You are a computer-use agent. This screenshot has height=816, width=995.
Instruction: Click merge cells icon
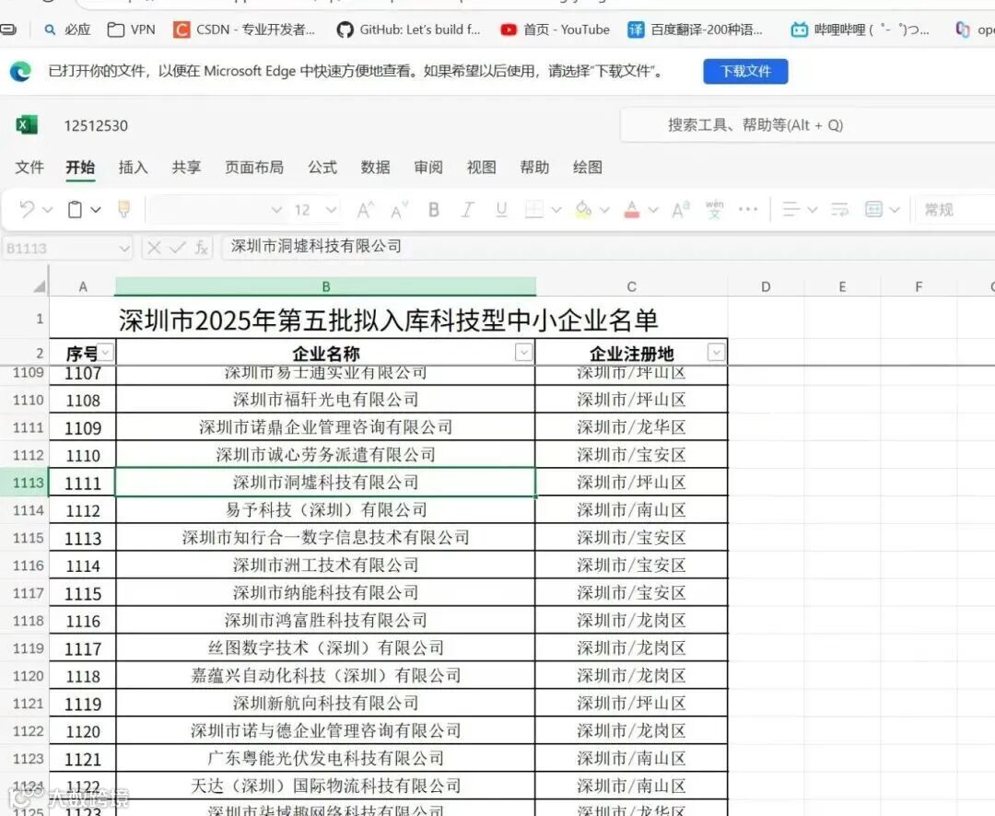[873, 209]
